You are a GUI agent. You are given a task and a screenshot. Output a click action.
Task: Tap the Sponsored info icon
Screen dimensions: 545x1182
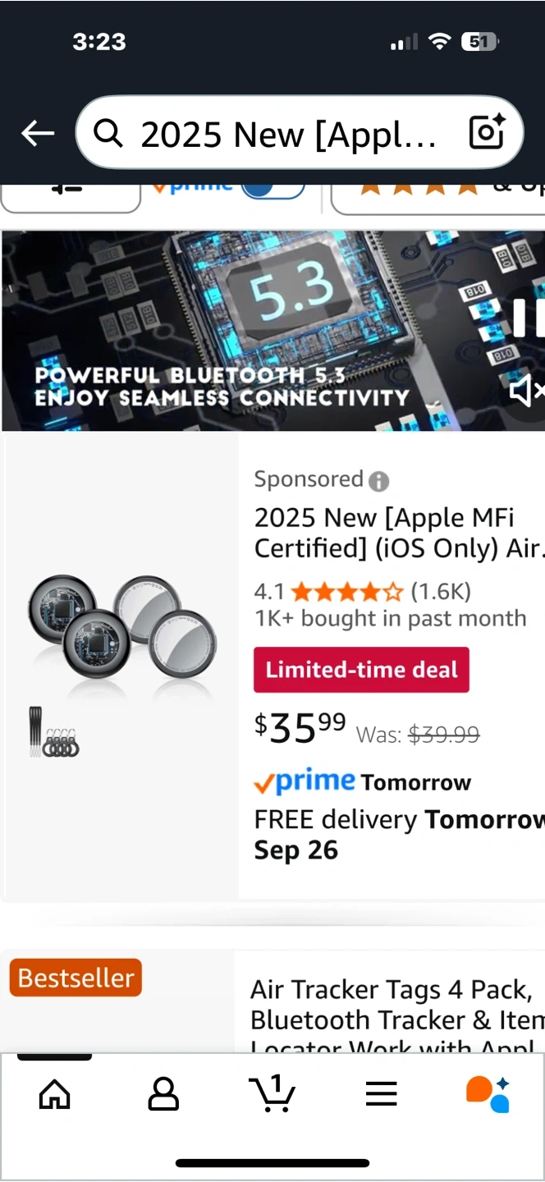click(x=378, y=481)
